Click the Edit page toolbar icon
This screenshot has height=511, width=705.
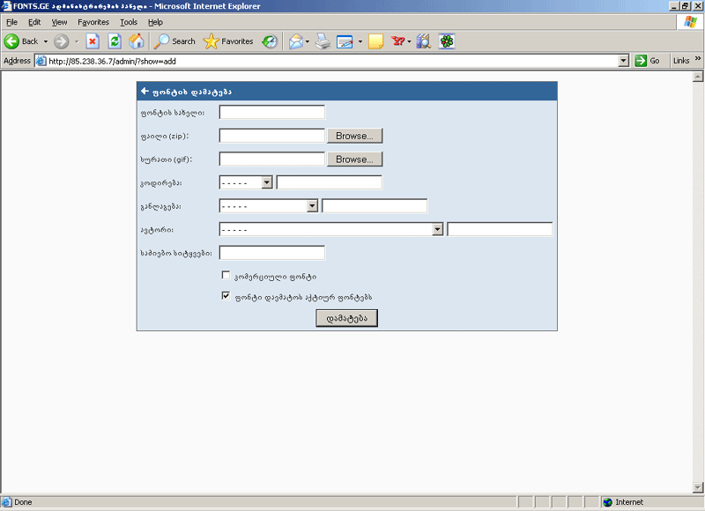click(345, 41)
